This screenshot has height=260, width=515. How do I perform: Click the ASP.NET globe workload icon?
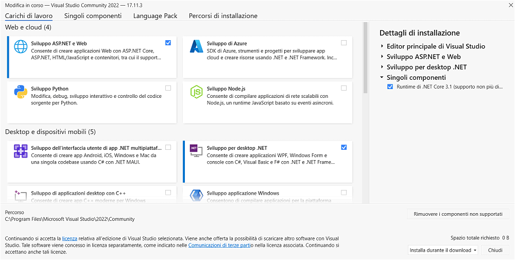tap(21, 46)
